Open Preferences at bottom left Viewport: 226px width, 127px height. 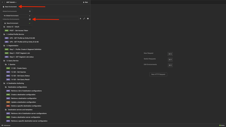click(6, 125)
